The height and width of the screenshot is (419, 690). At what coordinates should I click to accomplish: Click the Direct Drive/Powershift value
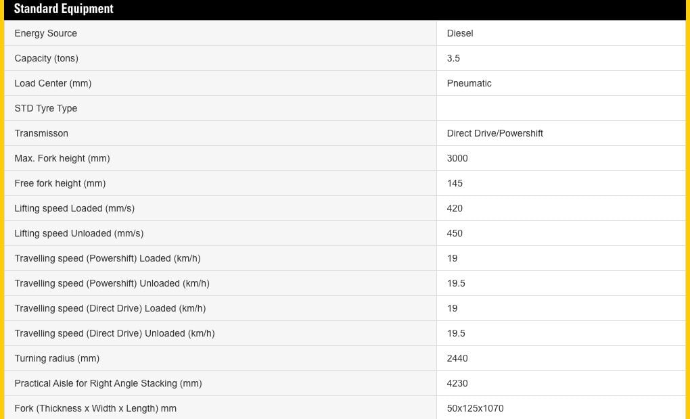pyautogui.click(x=495, y=133)
